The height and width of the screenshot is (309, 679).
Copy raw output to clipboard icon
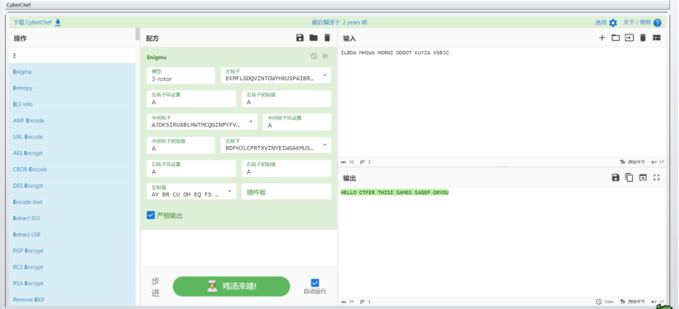coord(629,177)
